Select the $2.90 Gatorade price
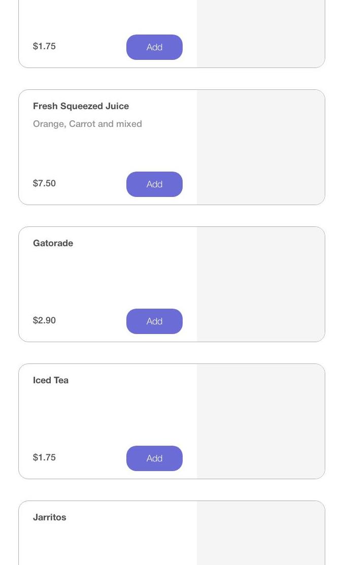This screenshot has height=565, width=342. pyautogui.click(x=44, y=320)
